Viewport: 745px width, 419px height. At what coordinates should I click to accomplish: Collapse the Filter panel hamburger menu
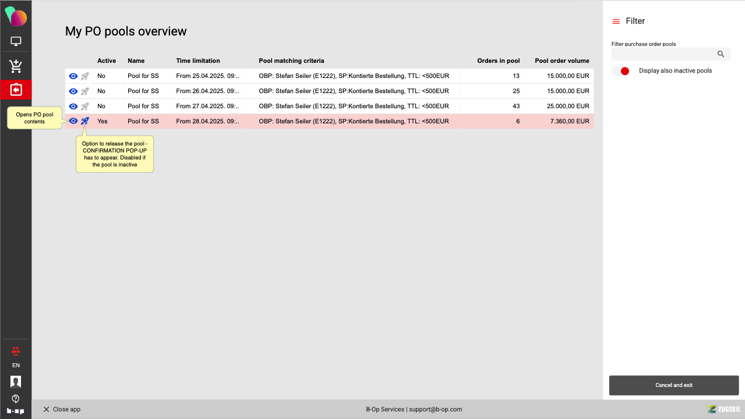click(x=616, y=22)
